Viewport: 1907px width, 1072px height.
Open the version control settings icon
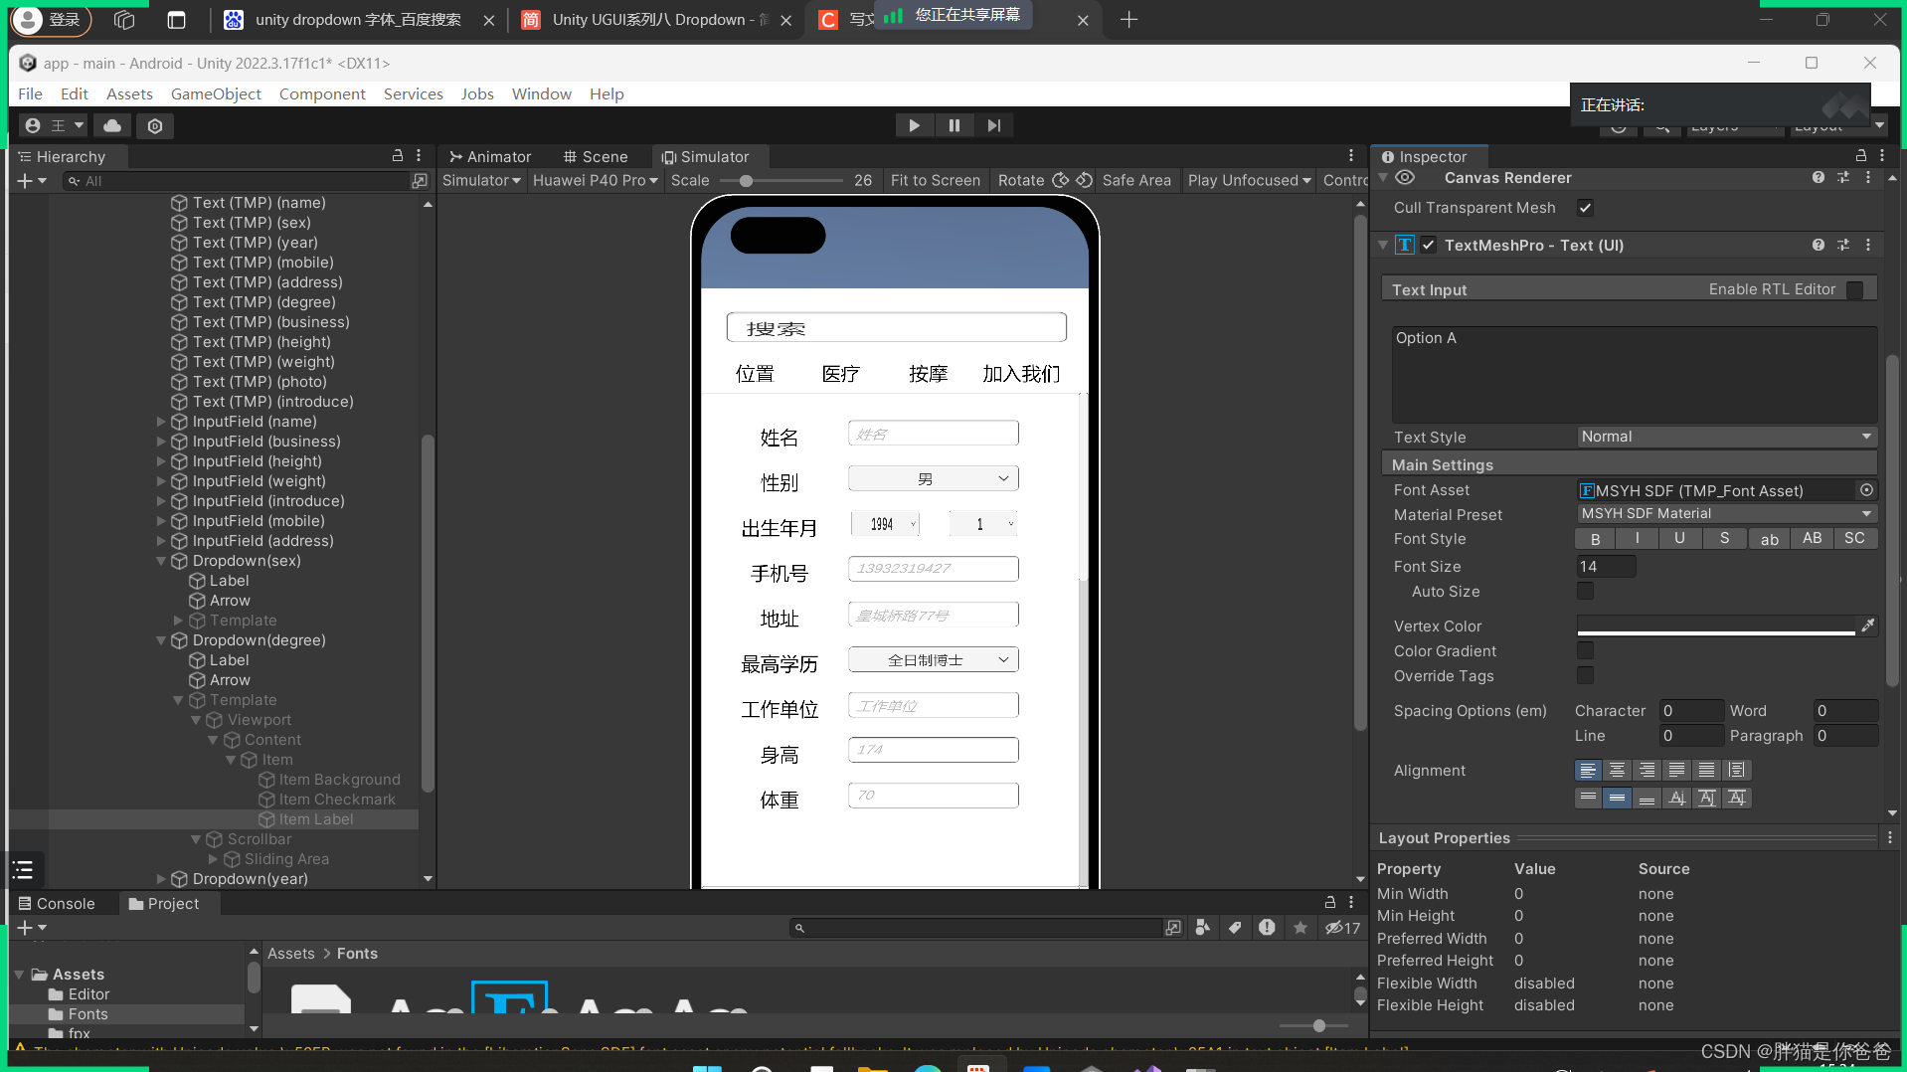pyautogui.click(x=155, y=125)
